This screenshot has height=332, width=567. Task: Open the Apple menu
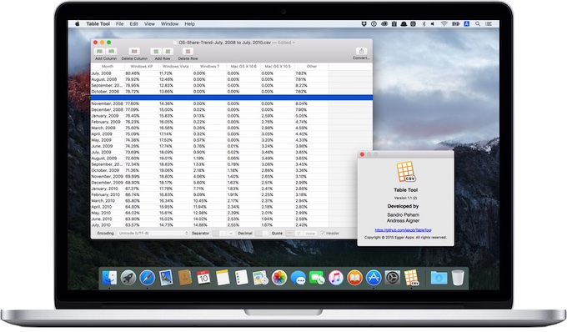(x=77, y=24)
